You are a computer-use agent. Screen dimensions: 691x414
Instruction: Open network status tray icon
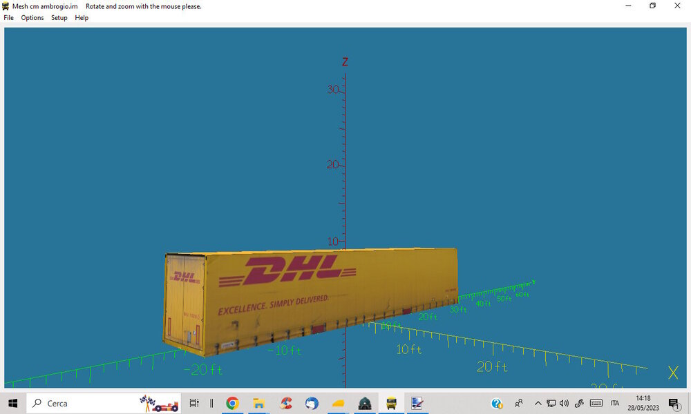coord(551,403)
